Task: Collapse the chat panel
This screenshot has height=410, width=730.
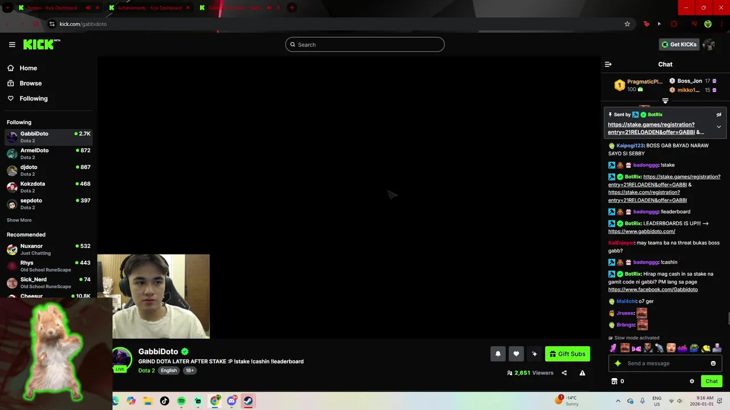Action: click(608, 64)
